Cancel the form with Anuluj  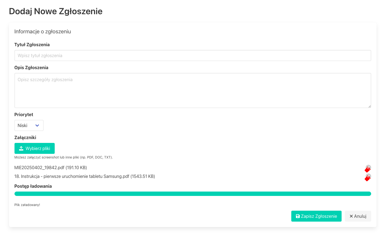click(x=358, y=216)
